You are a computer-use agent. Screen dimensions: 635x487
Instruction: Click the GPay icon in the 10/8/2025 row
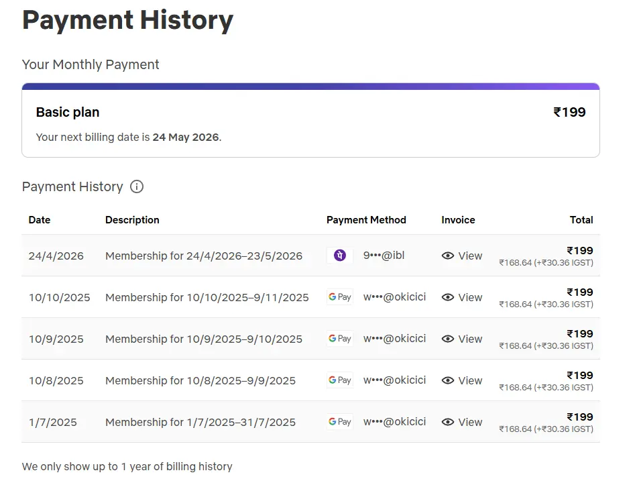[x=340, y=380]
